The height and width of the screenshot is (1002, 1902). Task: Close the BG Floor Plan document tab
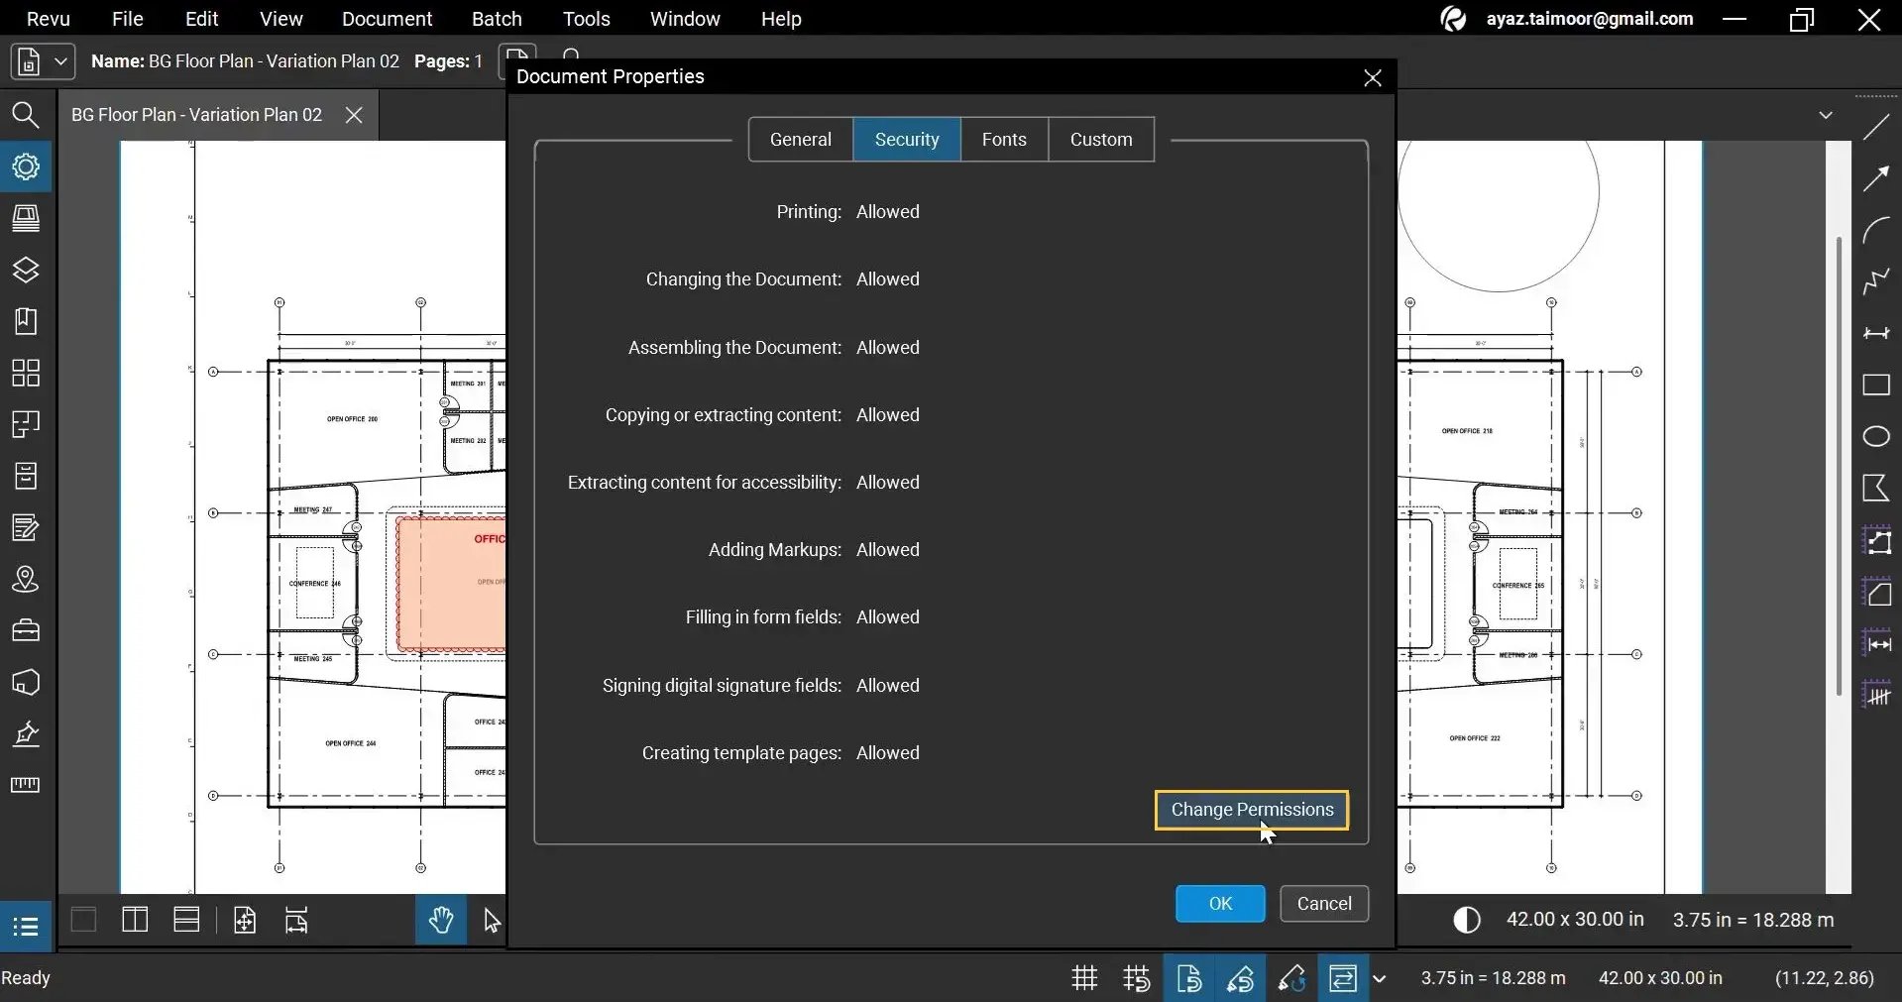click(354, 115)
